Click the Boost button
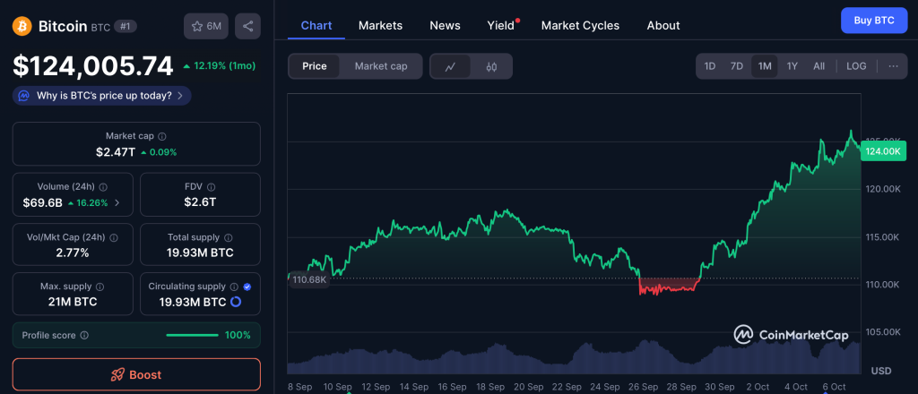Screen dimensions: 918x394 136,374
